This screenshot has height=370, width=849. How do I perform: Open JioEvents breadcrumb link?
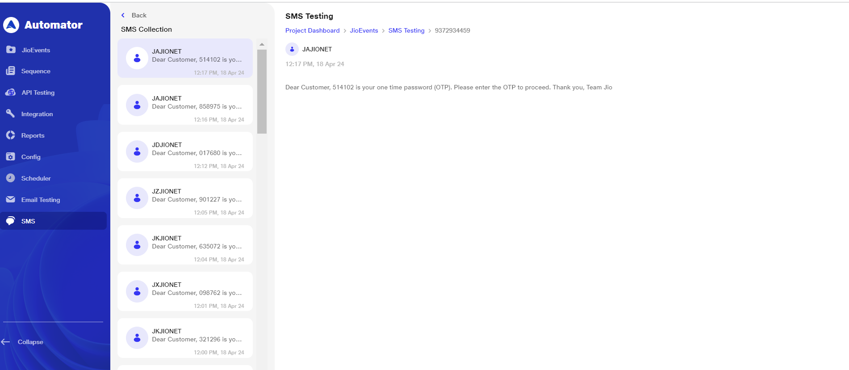point(364,30)
